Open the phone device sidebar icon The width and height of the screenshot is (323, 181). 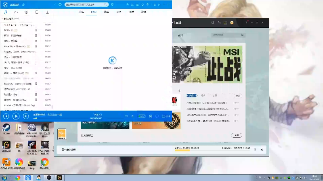click(x=37, y=12)
